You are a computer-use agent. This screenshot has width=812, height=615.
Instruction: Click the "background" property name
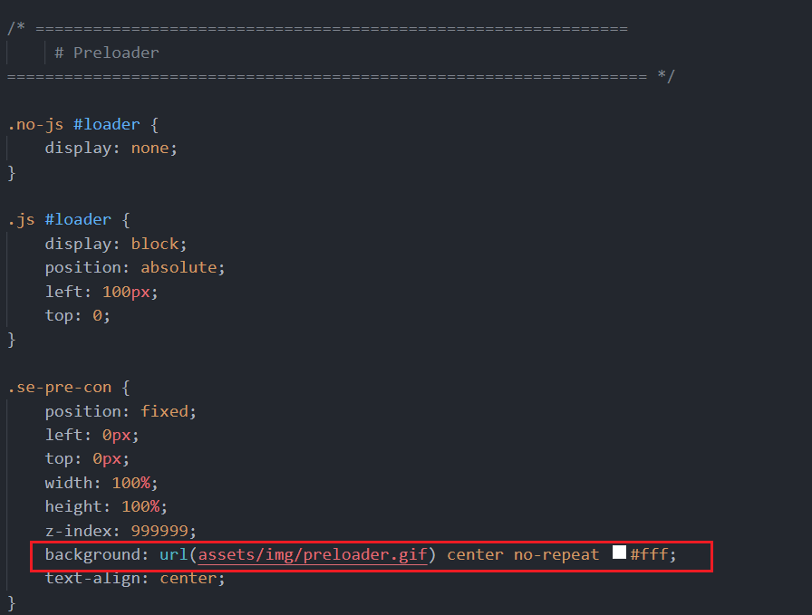(88, 554)
